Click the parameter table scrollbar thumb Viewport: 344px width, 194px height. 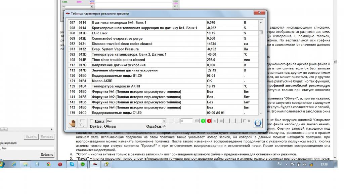[x=261, y=32]
